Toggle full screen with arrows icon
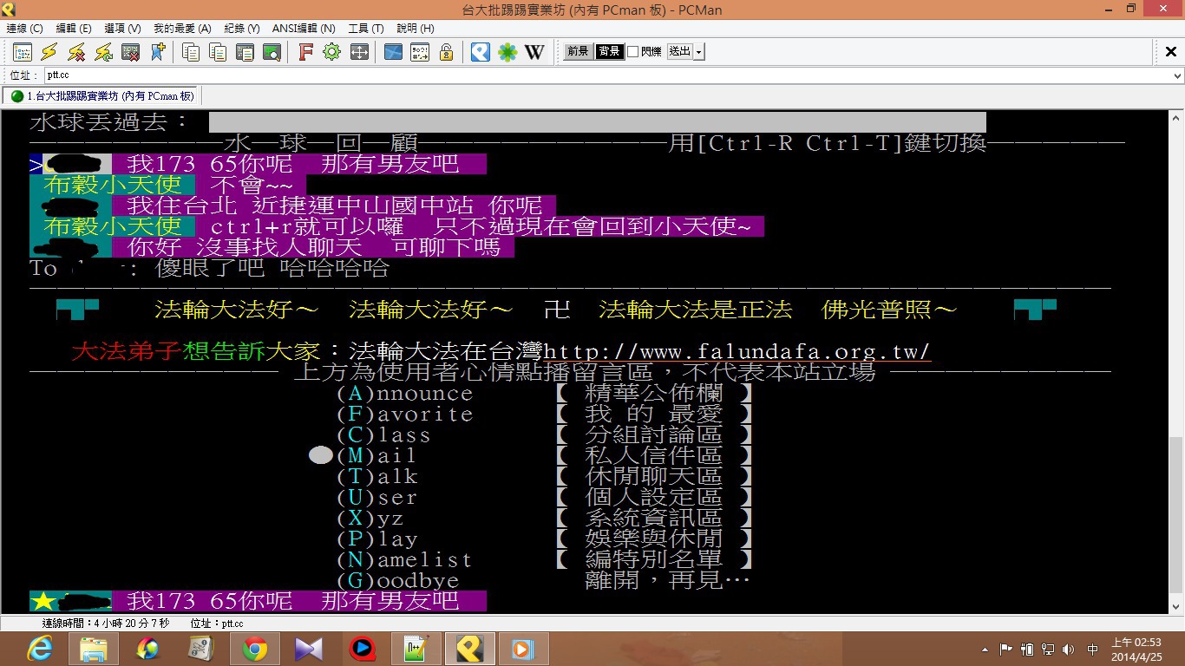The image size is (1185, 666). coord(359,52)
